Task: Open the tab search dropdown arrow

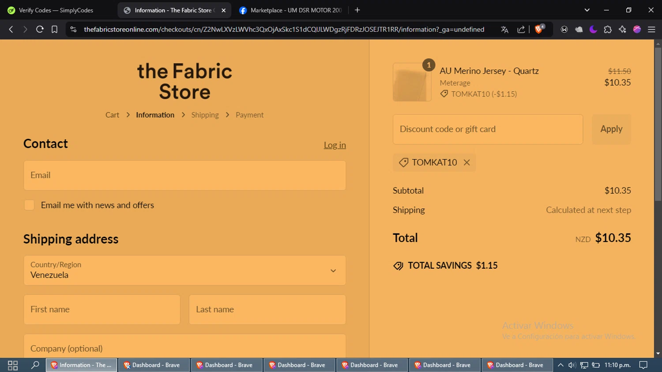Action: click(587, 10)
